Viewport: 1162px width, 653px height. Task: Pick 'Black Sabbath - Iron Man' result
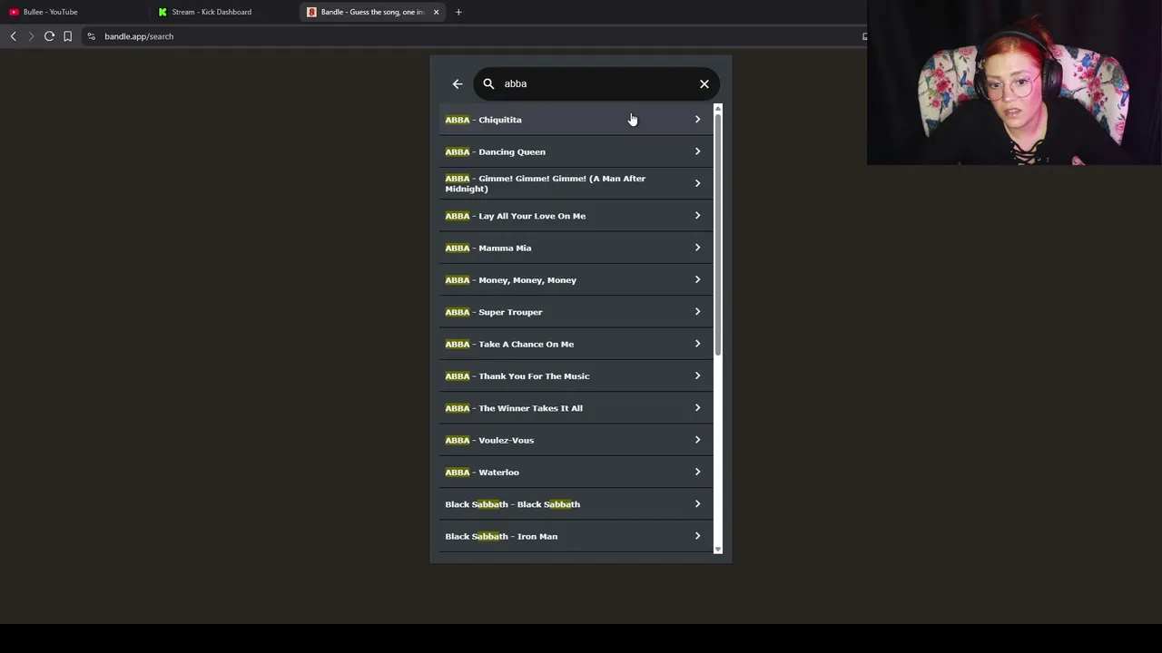point(576,536)
